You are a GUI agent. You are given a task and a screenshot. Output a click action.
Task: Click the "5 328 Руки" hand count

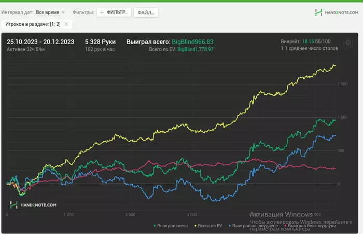point(100,42)
